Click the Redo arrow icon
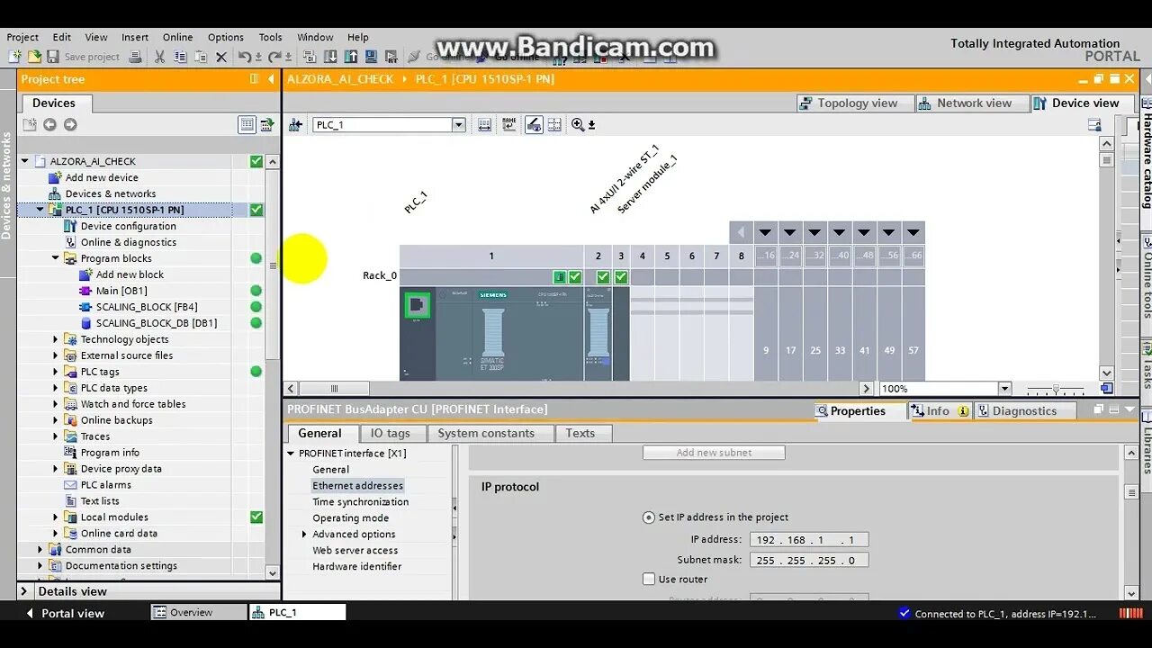Screen dimensions: 1152x648 coord(274,57)
